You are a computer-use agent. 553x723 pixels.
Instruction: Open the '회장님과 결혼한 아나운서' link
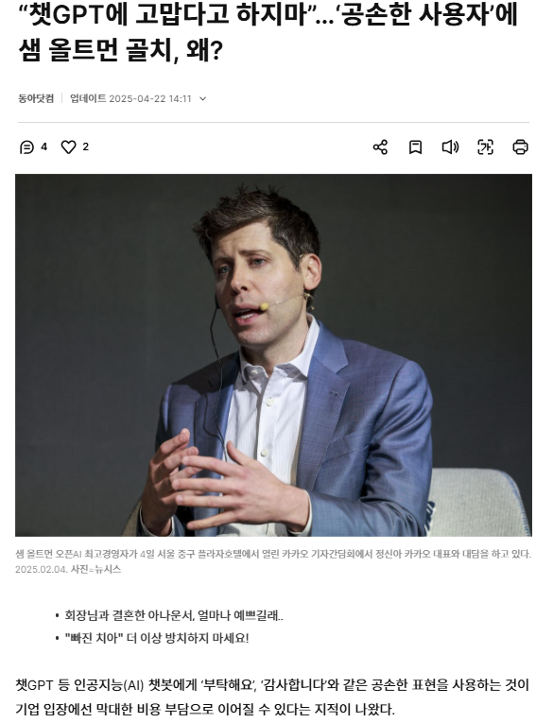click(x=174, y=615)
